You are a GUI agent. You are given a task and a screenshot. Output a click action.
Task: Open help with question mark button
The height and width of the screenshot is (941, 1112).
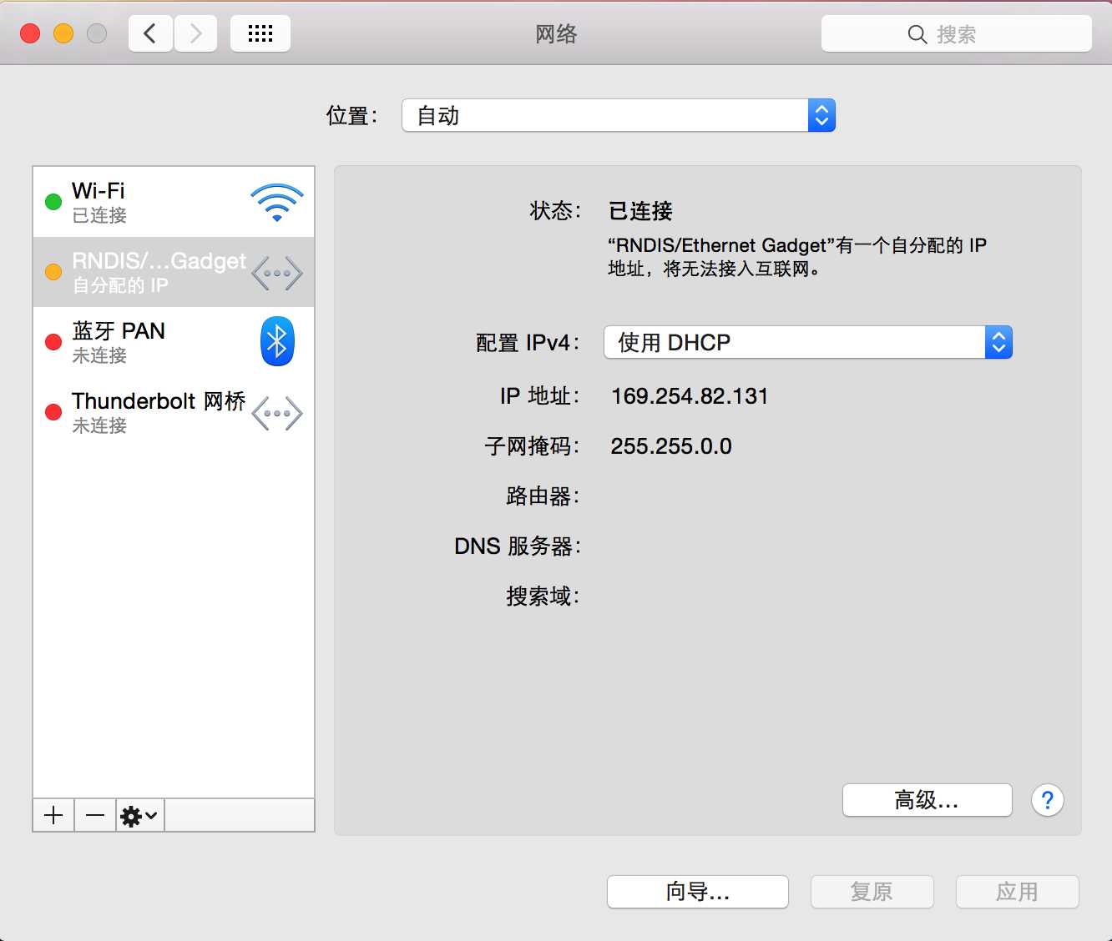(x=1048, y=800)
